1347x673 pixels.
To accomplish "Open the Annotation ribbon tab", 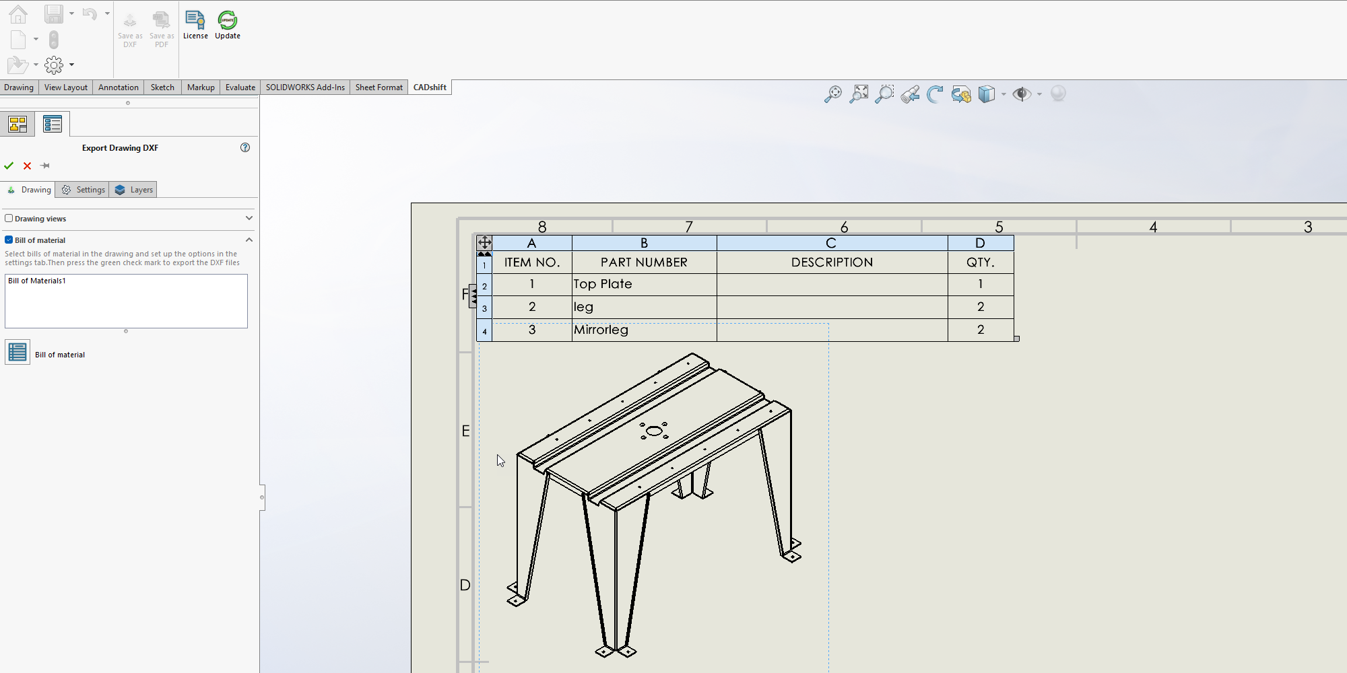I will 118,87.
